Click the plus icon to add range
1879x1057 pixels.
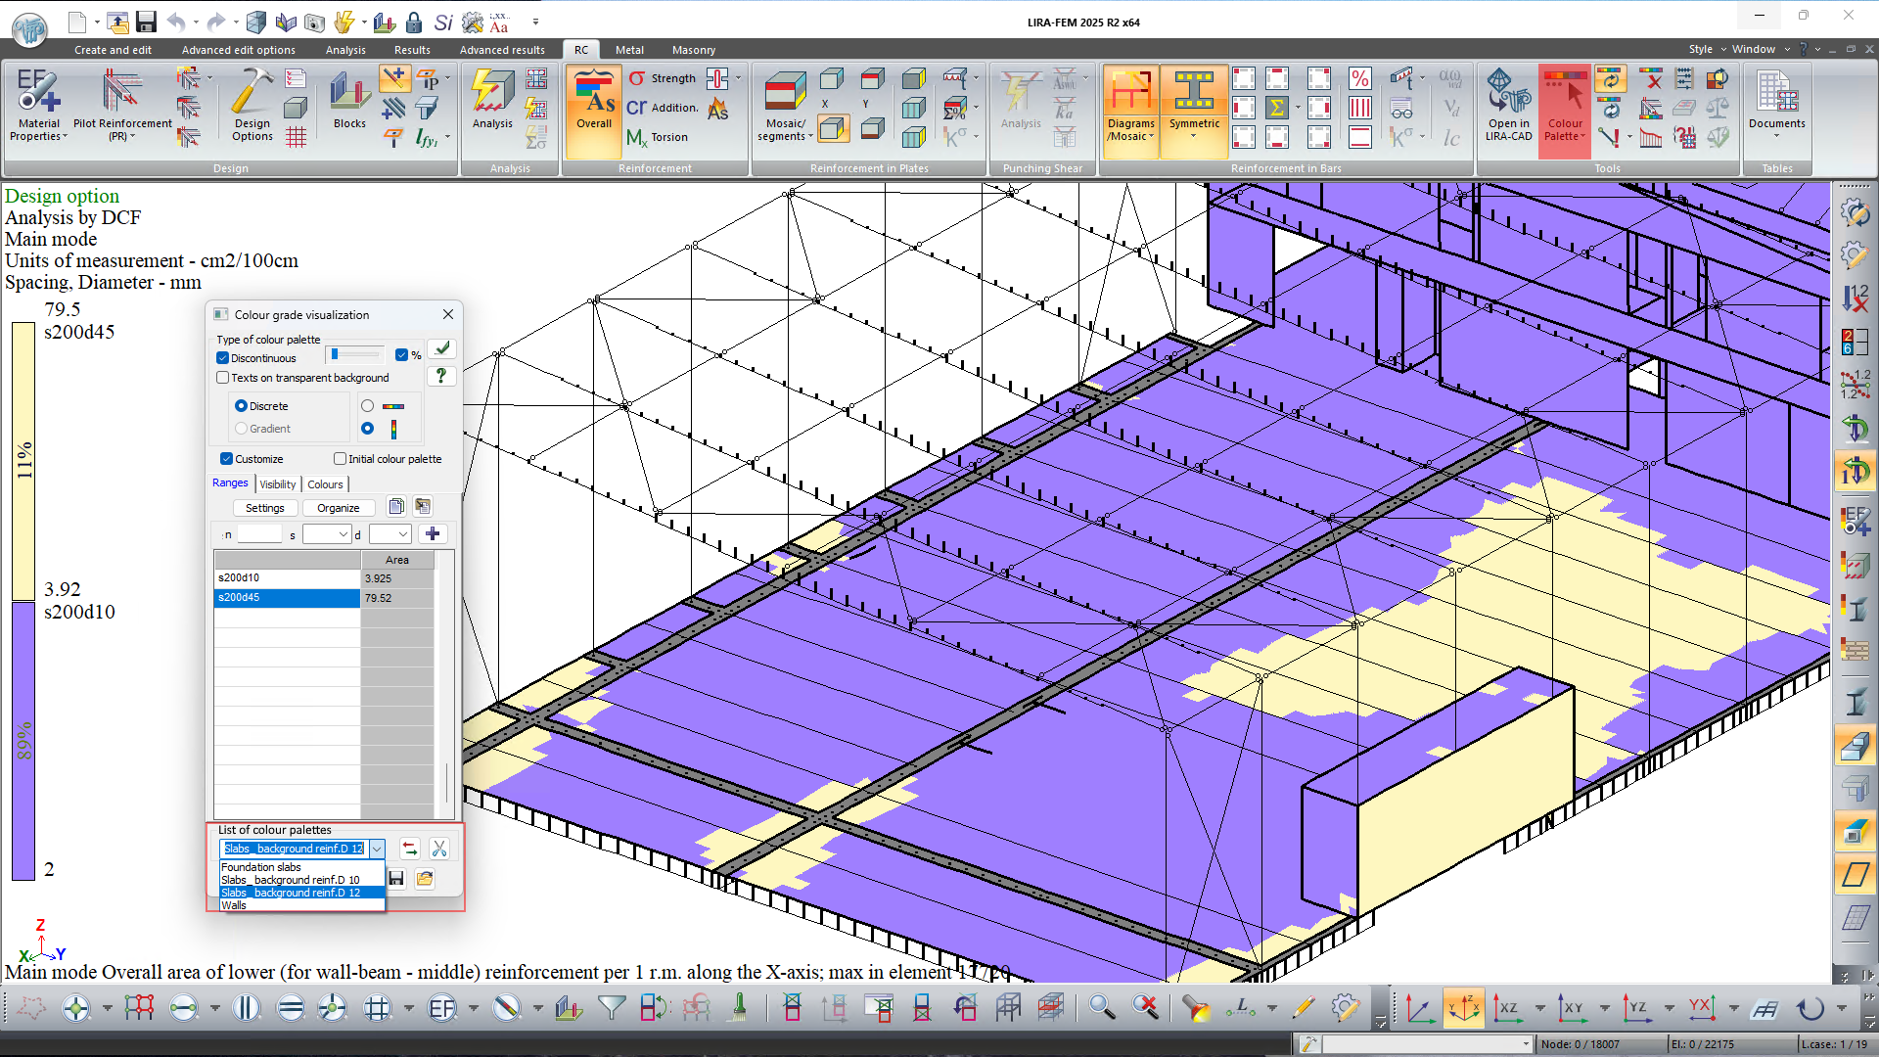tap(433, 533)
